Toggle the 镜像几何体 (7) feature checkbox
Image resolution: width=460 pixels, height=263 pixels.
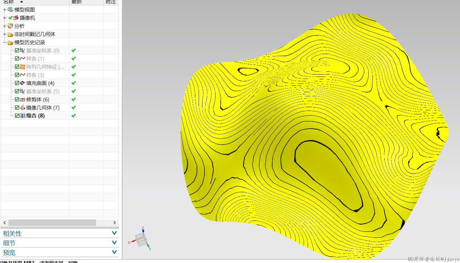click(x=17, y=108)
